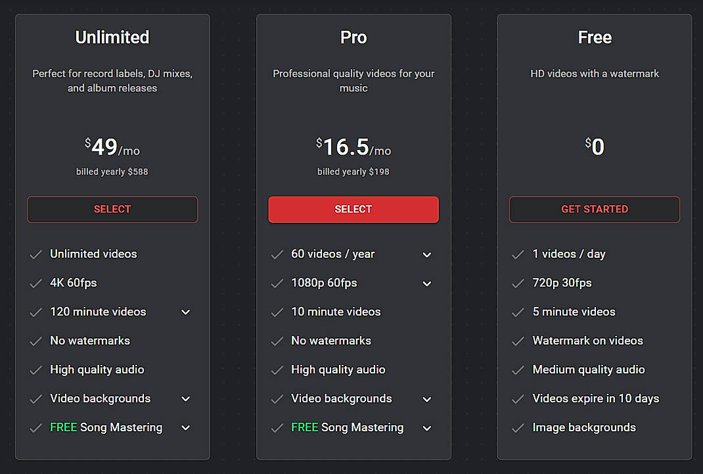This screenshot has height=474, width=703.
Task: Expand FREE Song Mastering chevron in Unlimited plan
Action: (x=186, y=428)
